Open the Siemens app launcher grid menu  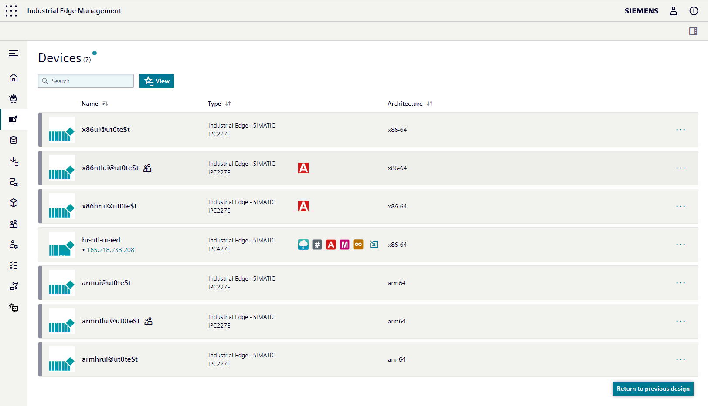[x=11, y=10]
